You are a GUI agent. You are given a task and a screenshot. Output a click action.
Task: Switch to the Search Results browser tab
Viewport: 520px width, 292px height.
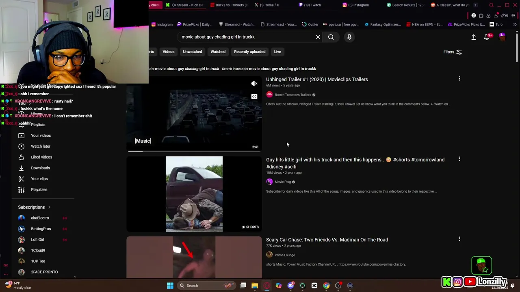405,5
